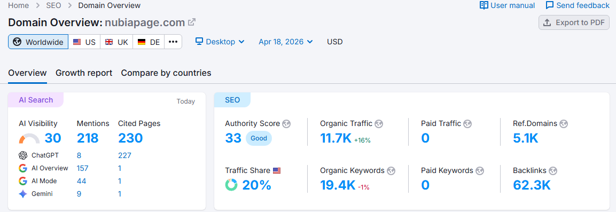This screenshot has width=616, height=212.
Task: Open external link icon beside nubiapage.com
Action: (x=192, y=22)
